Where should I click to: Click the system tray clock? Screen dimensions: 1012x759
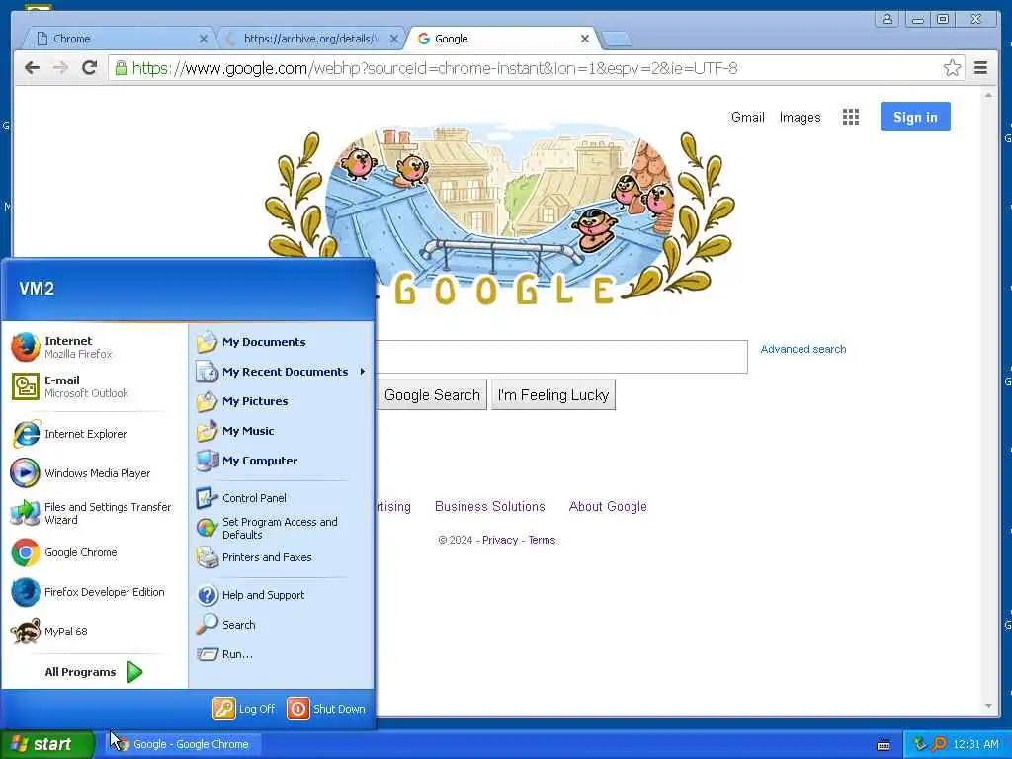point(975,744)
